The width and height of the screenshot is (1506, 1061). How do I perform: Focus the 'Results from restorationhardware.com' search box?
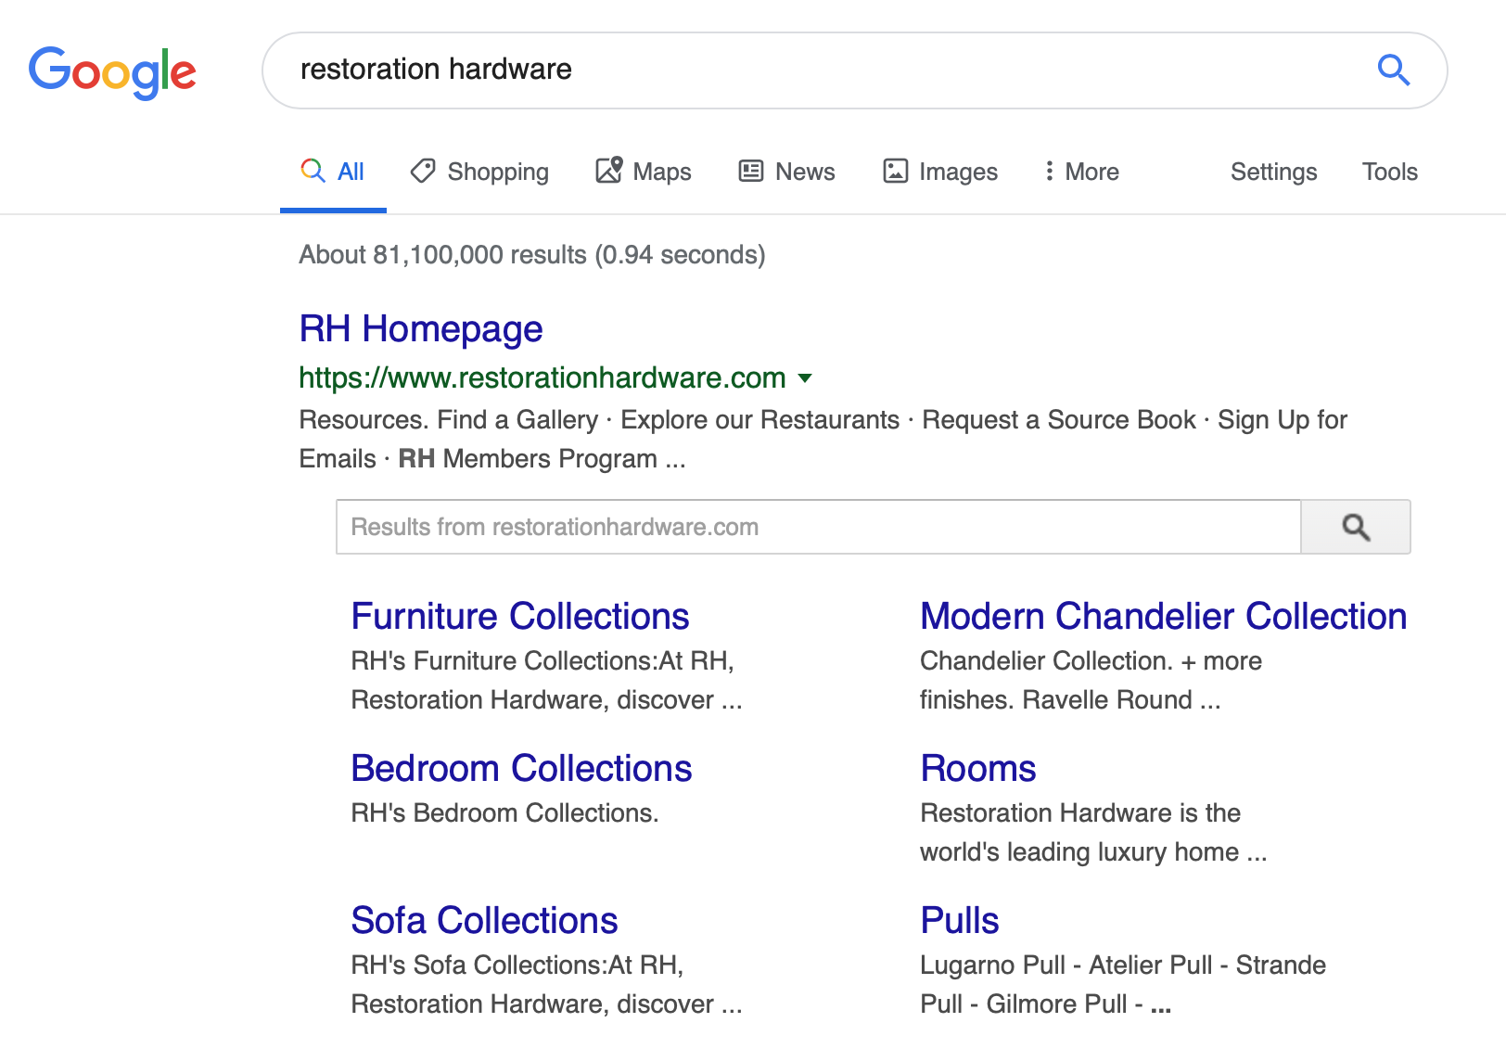(817, 527)
